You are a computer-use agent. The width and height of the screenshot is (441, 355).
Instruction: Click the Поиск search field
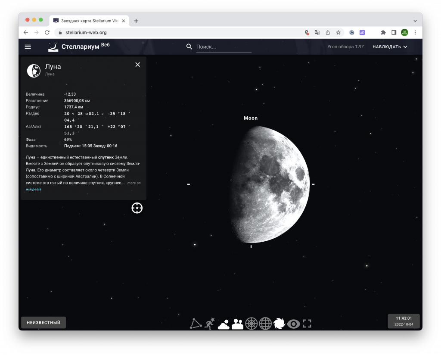224,47
